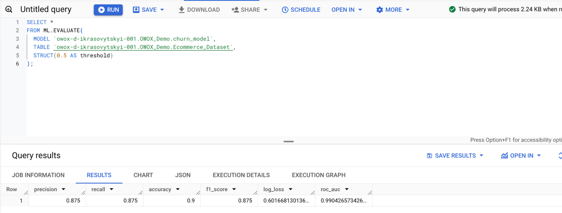
Task: Click the Ecommerce_Dataset table path link
Action: click(x=143, y=47)
